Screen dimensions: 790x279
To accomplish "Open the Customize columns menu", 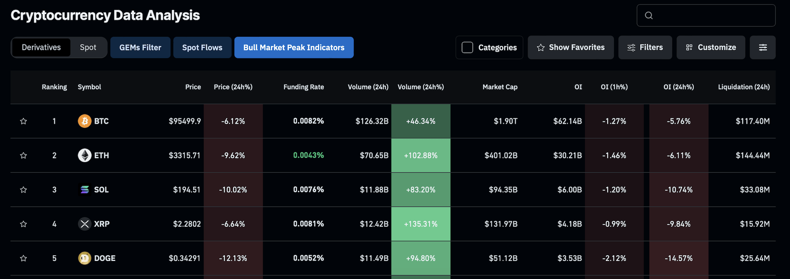I will pyautogui.click(x=710, y=47).
